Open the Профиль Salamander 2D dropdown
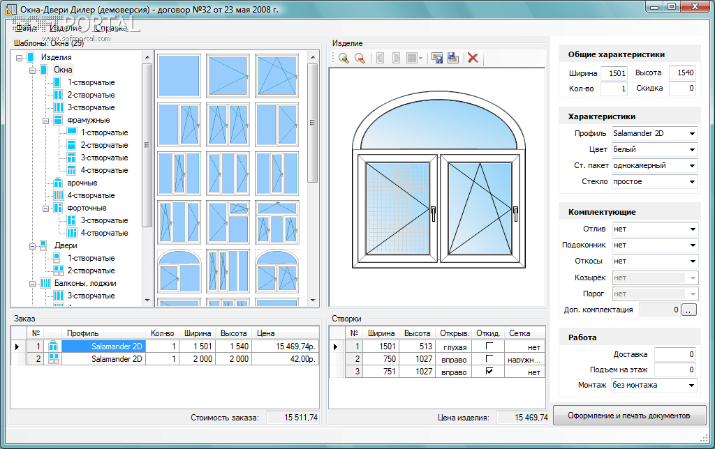 [691, 134]
